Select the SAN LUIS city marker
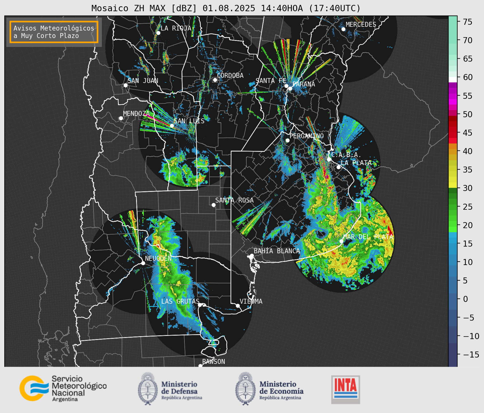This screenshot has height=413, width=484. pyautogui.click(x=172, y=126)
